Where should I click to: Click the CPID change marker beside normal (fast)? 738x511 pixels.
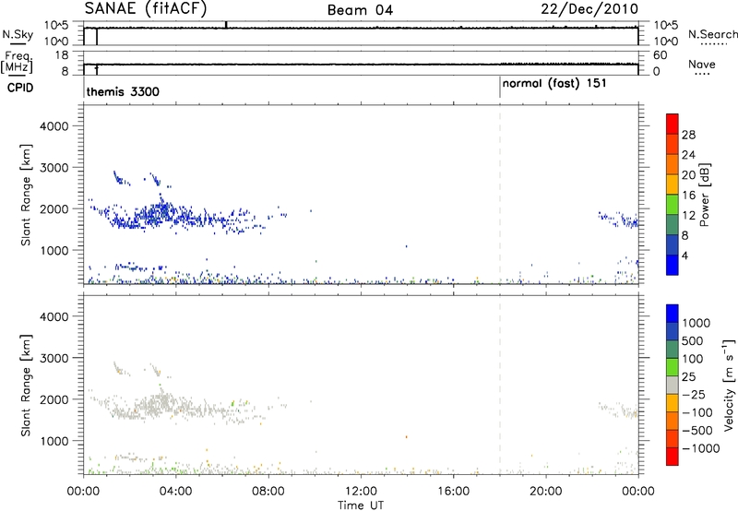tap(500, 88)
